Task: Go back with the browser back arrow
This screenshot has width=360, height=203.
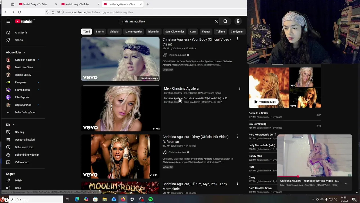Action: (x=6, y=12)
